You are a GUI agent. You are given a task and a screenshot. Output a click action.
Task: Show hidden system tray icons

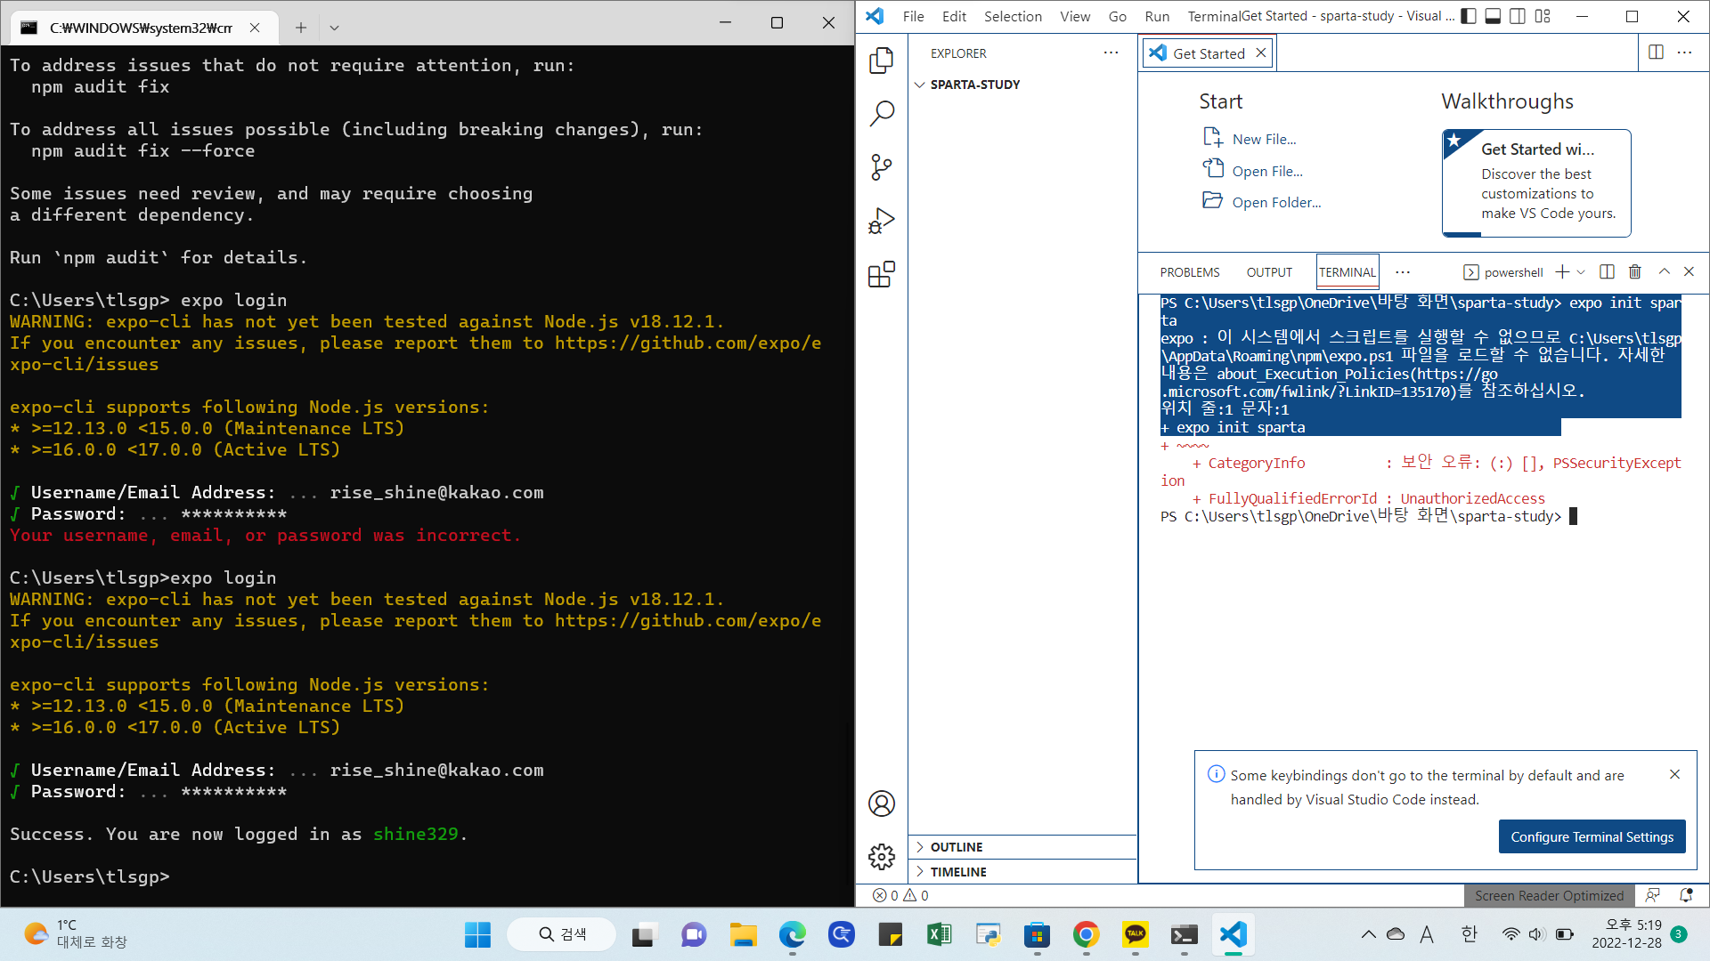1368,934
